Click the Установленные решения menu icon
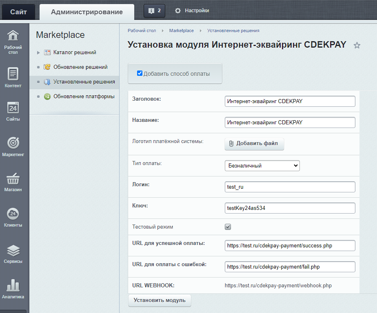Image resolution: width=377 pixels, height=313 pixels. coord(47,82)
